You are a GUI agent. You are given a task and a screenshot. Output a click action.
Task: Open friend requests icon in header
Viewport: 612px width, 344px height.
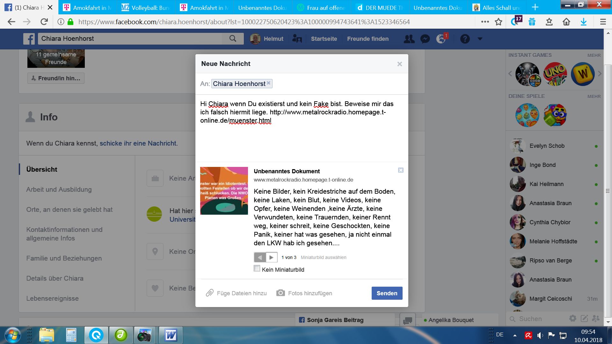coord(409,39)
